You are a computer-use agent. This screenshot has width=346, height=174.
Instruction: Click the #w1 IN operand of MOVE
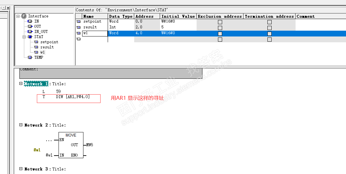(49, 155)
